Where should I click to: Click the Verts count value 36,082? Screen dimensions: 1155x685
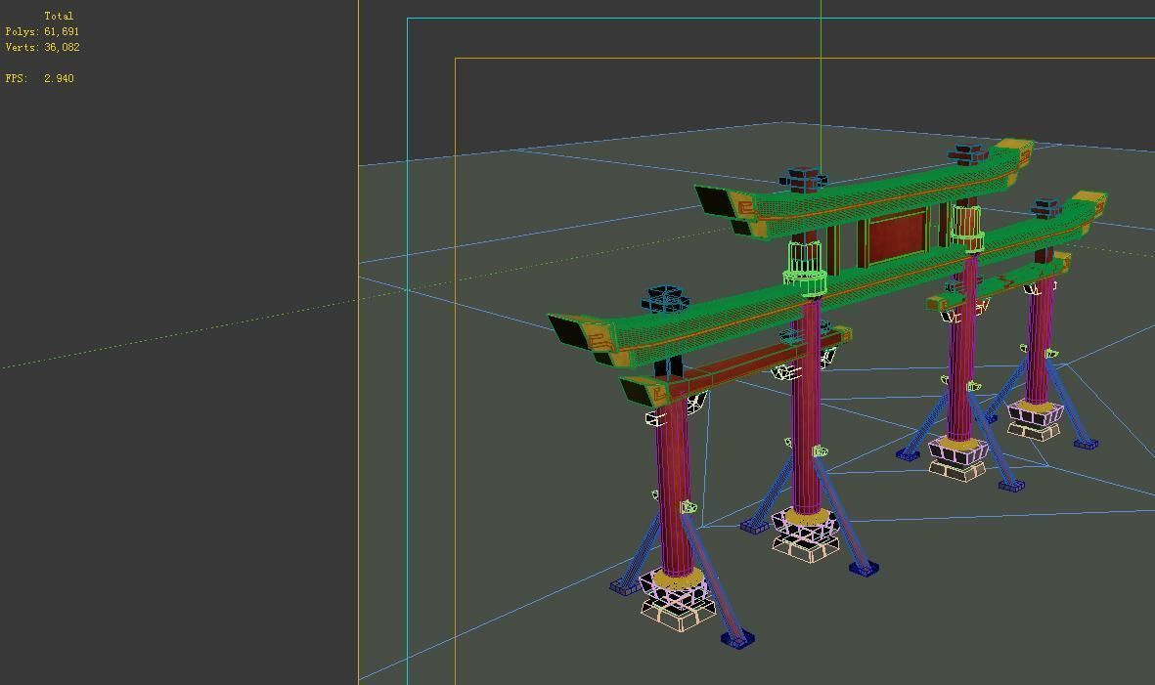[x=62, y=47]
